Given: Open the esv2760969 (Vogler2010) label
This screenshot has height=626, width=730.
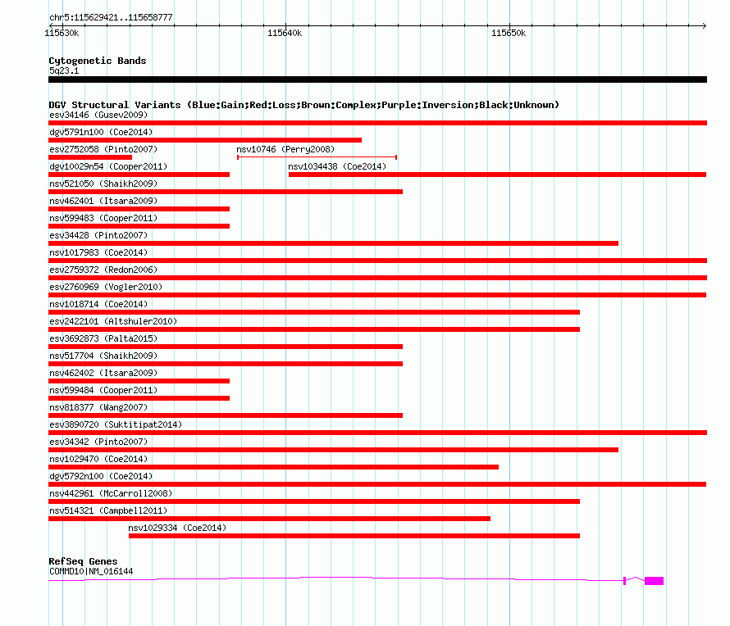Looking at the screenshot, I should [106, 287].
